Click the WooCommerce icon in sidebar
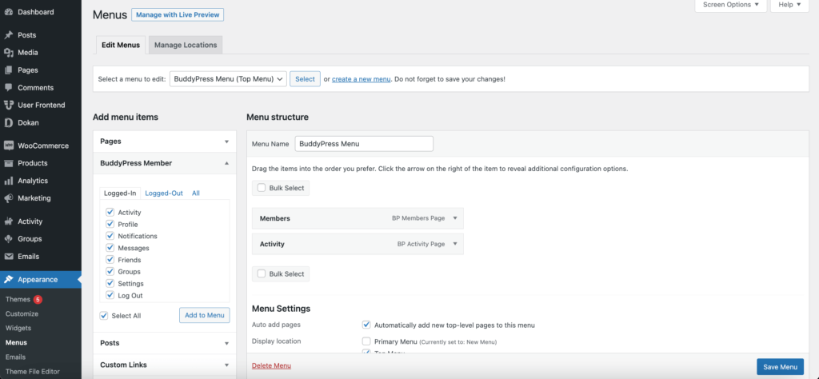Image resolution: width=819 pixels, height=379 pixels. pos(9,146)
